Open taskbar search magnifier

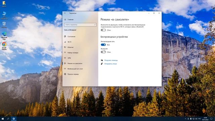pyautogui.click(x=8, y=119)
